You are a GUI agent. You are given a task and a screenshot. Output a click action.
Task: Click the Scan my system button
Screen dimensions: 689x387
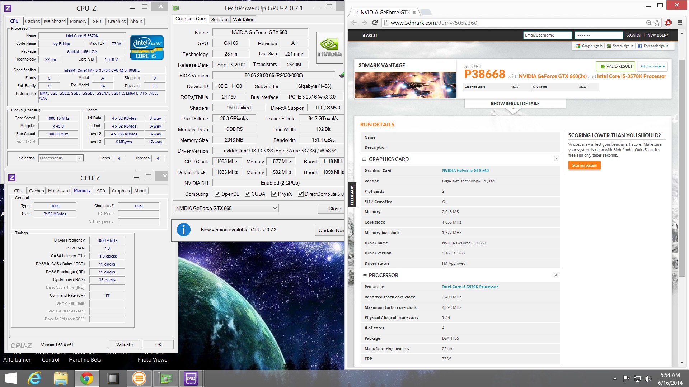pyautogui.click(x=584, y=165)
